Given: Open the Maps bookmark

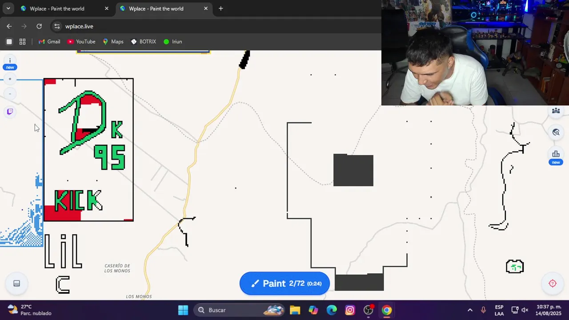Looking at the screenshot, I should pos(113,42).
